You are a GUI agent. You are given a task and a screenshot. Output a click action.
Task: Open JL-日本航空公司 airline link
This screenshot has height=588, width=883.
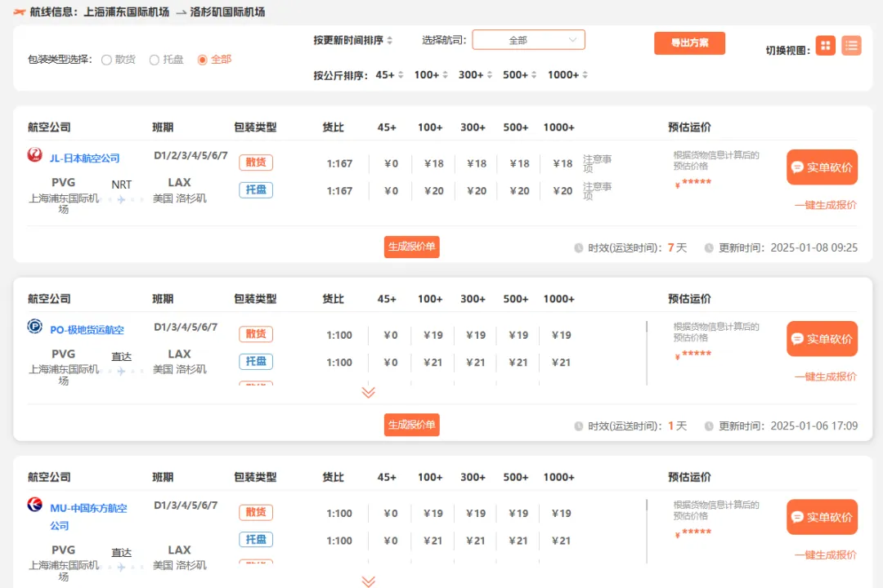coord(84,158)
